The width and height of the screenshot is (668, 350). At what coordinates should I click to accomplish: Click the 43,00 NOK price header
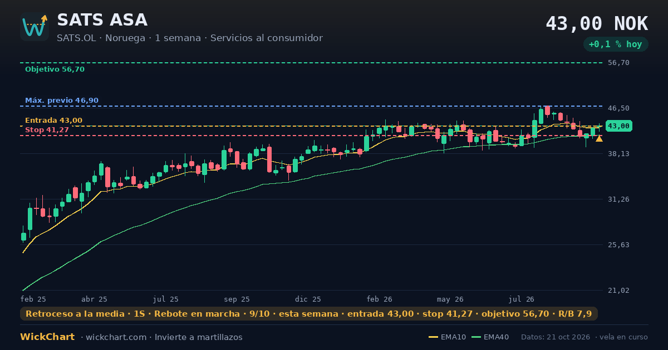pyautogui.click(x=597, y=24)
